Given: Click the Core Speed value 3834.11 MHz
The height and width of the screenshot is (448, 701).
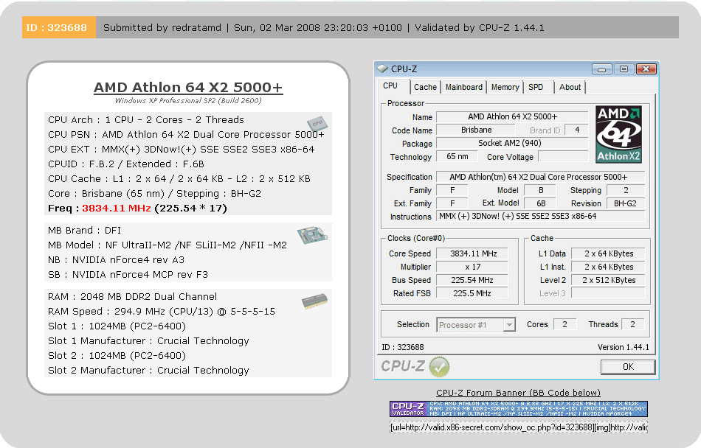Looking at the screenshot, I should coord(472,254).
